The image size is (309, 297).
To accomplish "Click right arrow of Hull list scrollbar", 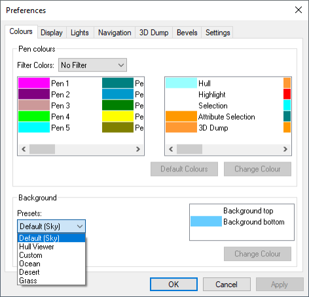I will (285, 149).
